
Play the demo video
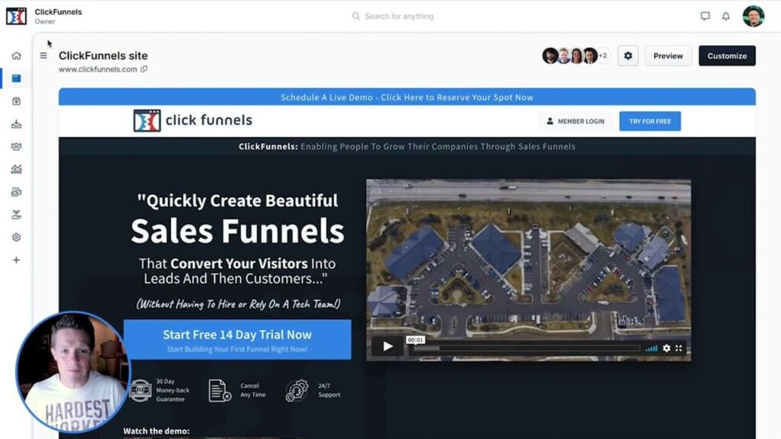387,347
